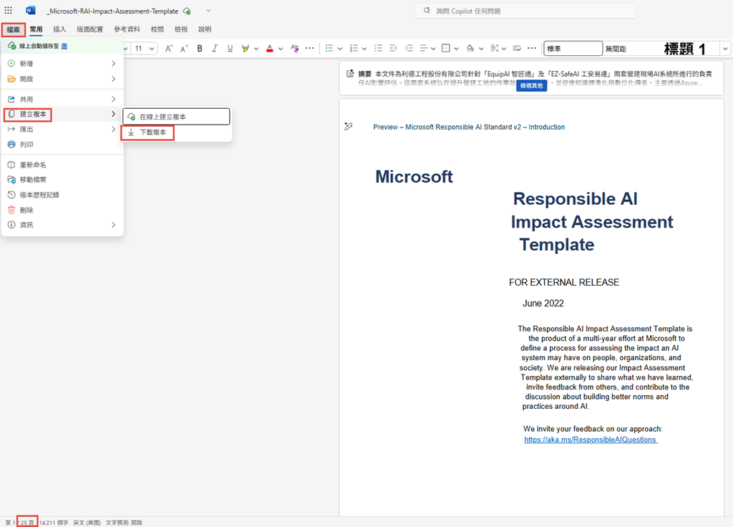Choose 匯出 in the file menu

coord(62,129)
